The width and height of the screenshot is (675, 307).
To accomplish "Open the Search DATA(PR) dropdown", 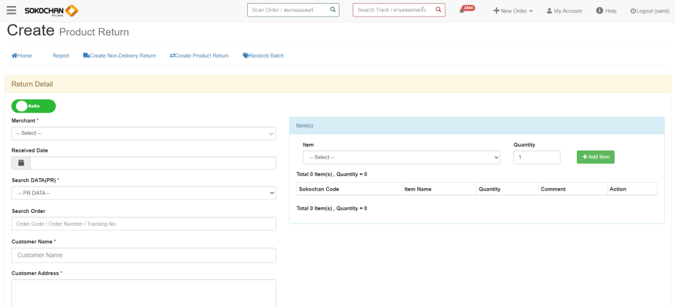I will pos(143,193).
